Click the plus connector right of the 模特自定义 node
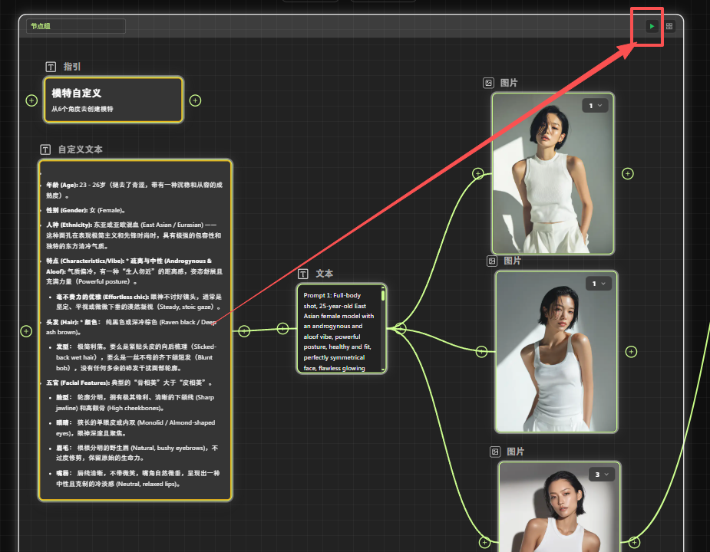Image resolution: width=710 pixels, height=552 pixels. point(195,100)
